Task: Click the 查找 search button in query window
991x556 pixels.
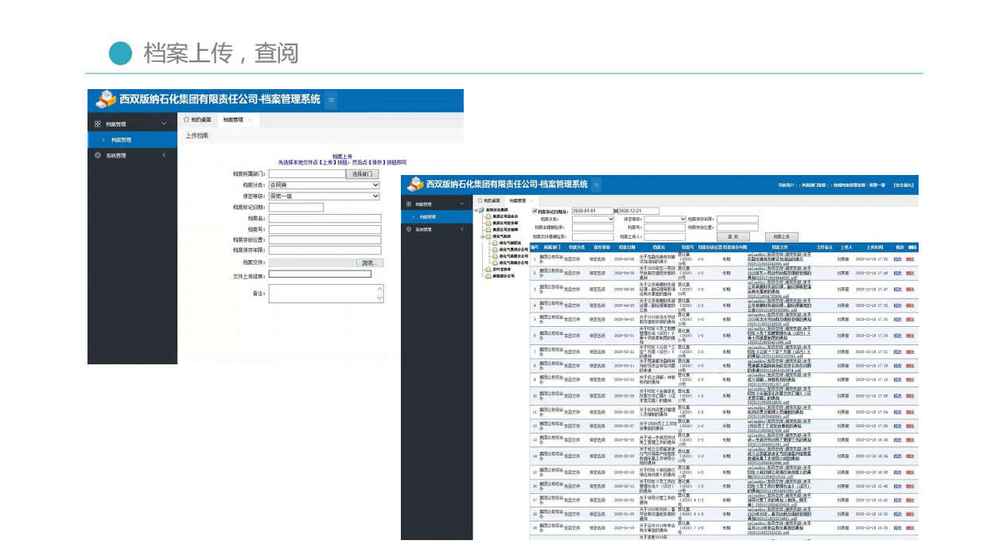Action: coord(733,236)
